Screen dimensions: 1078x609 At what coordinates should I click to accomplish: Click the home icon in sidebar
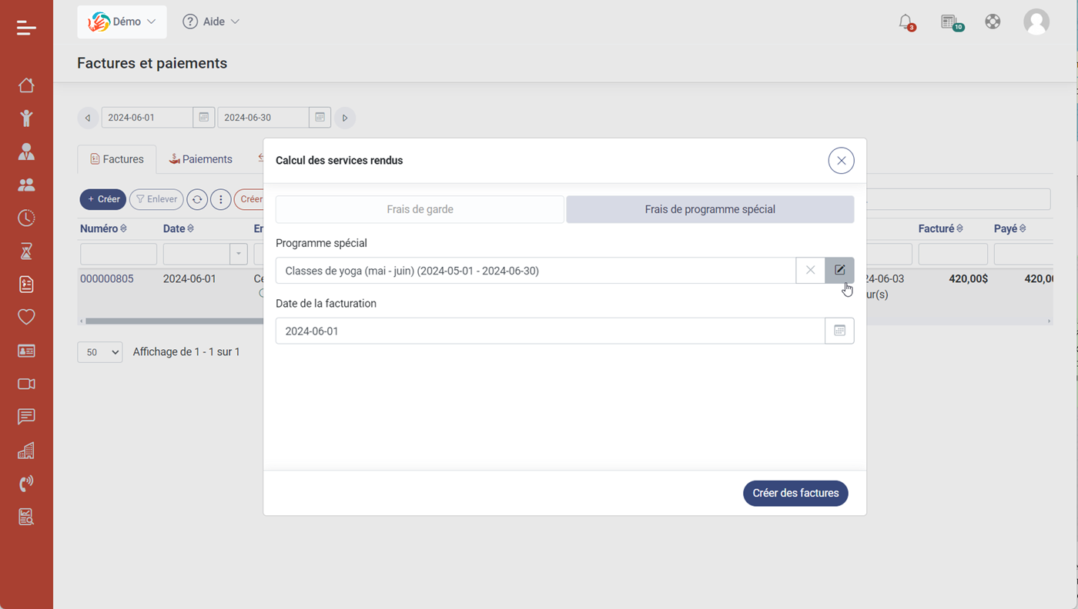[x=26, y=85]
